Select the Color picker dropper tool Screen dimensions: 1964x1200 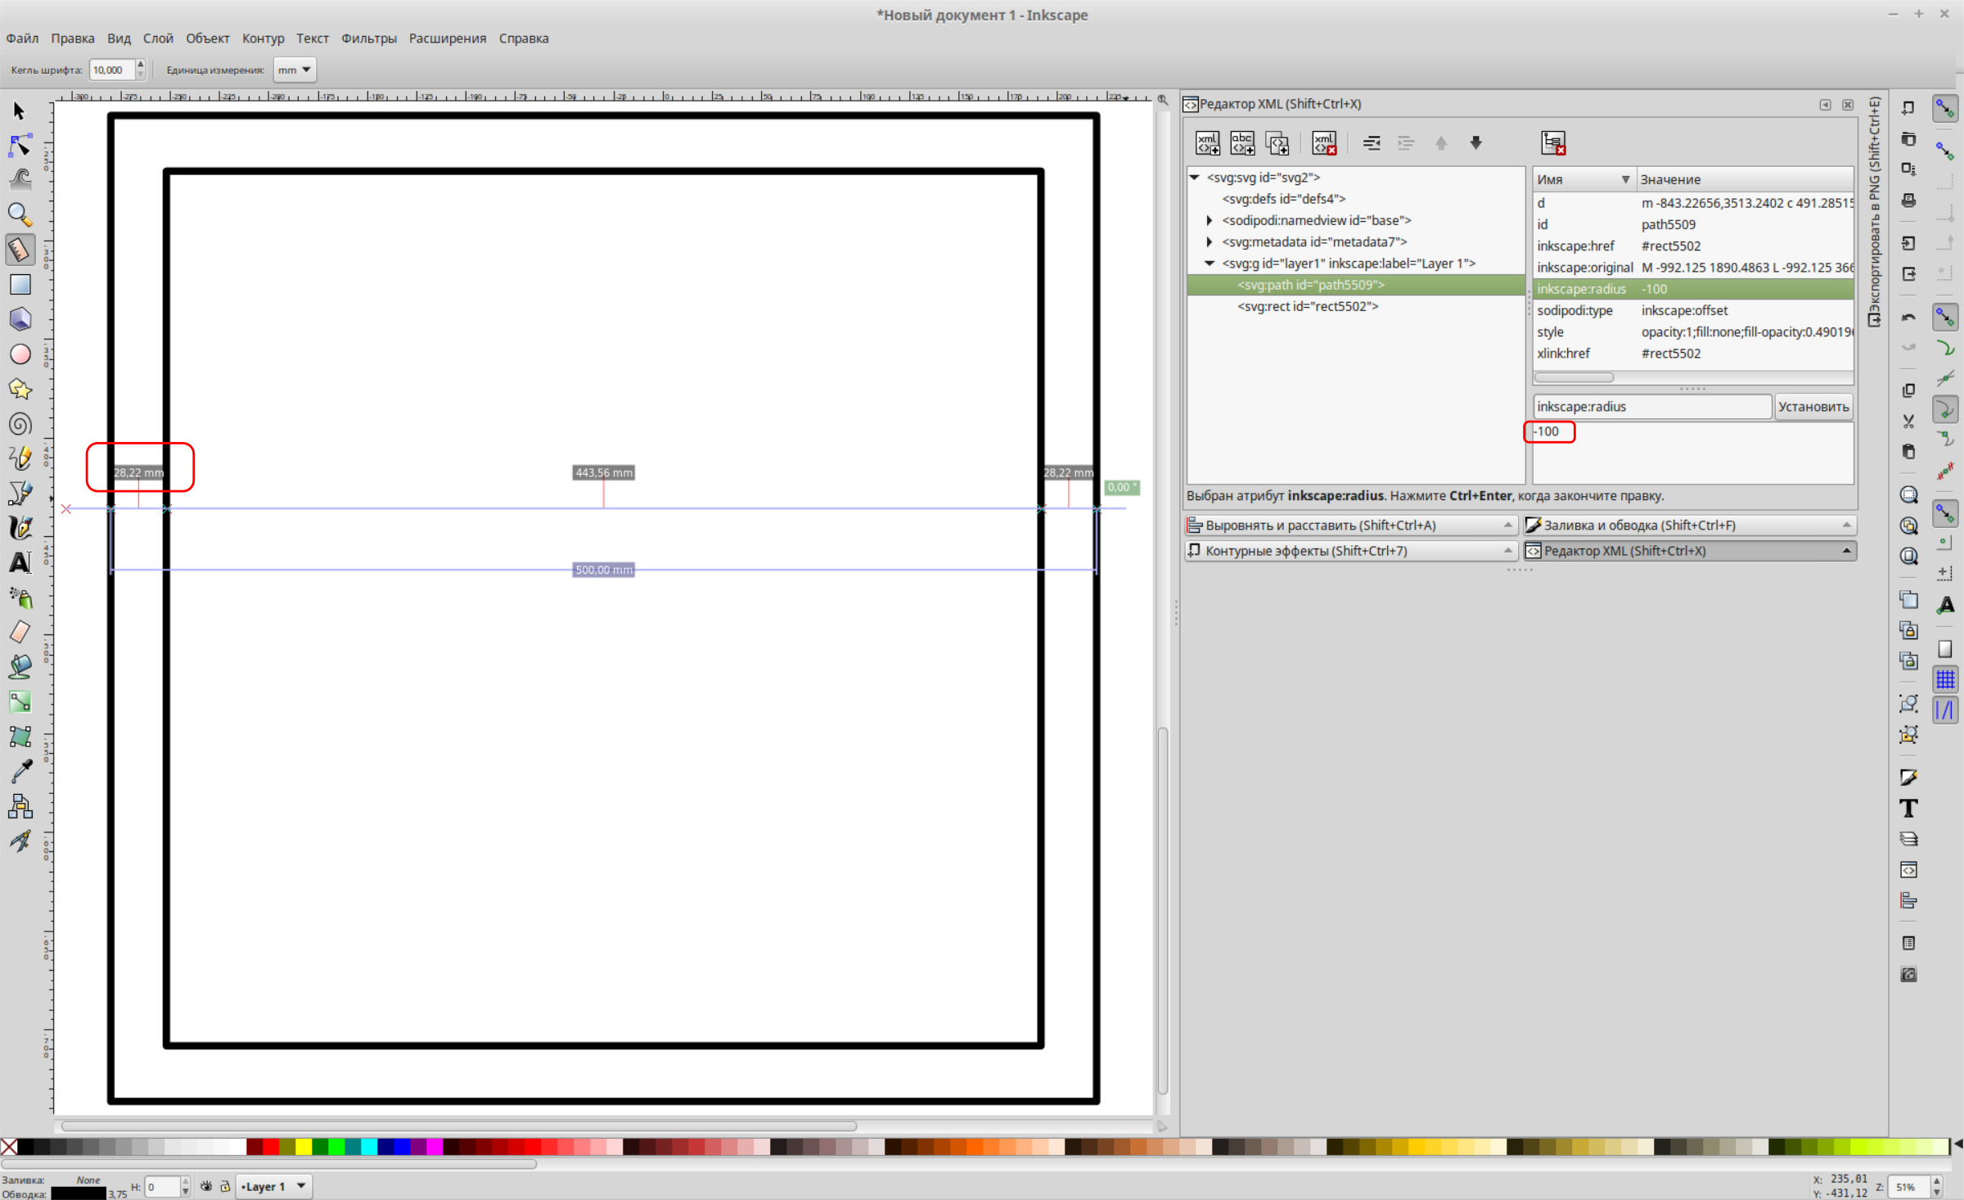[20, 771]
